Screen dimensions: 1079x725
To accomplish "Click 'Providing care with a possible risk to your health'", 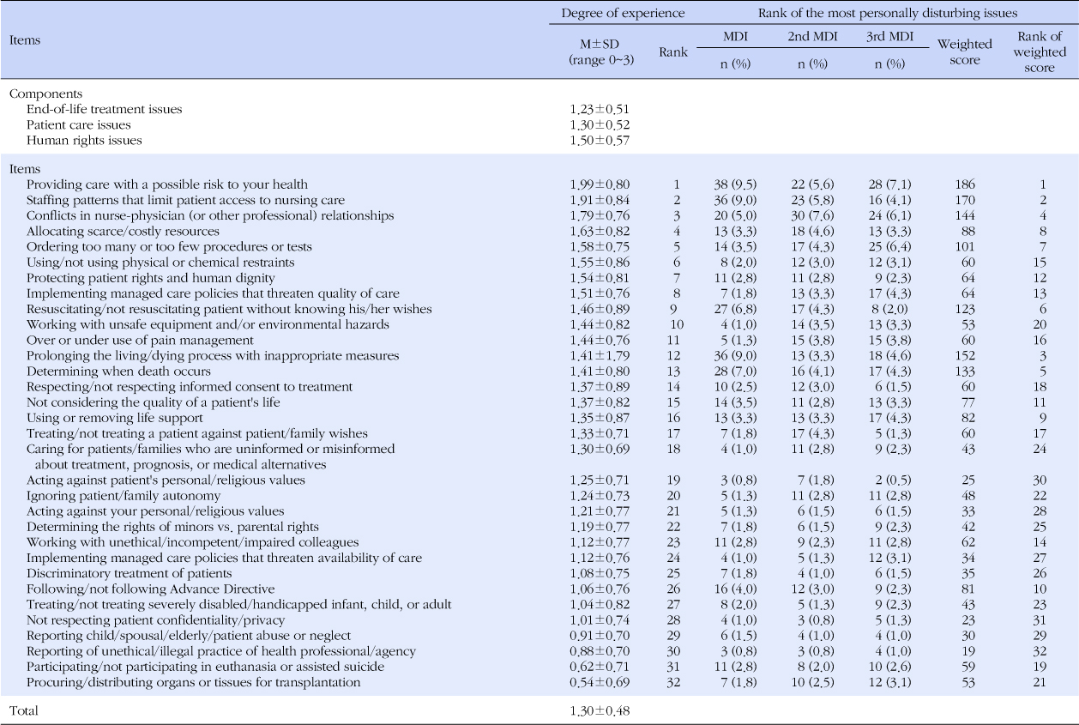I will click(166, 184).
